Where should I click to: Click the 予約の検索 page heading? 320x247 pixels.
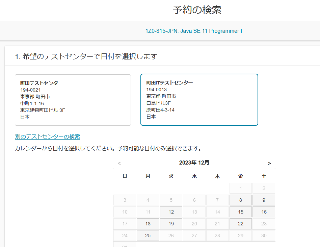pos(197,10)
